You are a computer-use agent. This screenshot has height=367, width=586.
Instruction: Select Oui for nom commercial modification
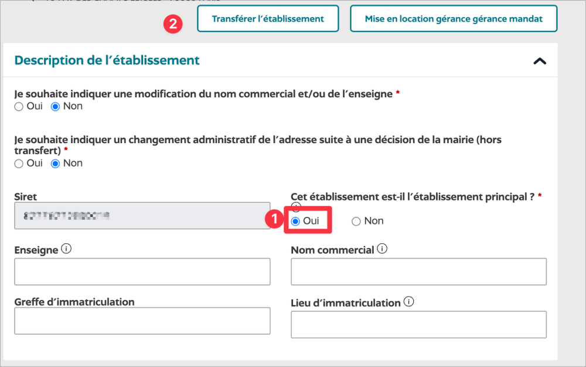(19, 107)
